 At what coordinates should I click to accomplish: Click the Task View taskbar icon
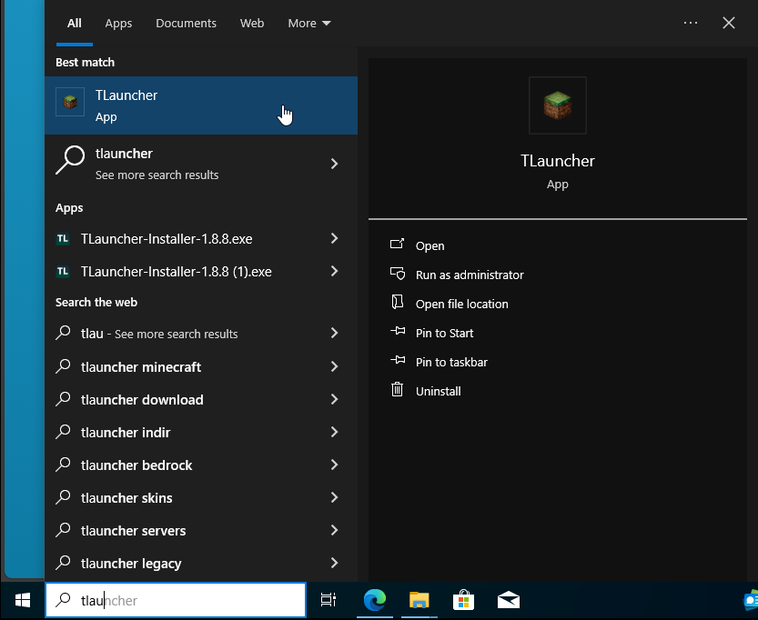(328, 600)
